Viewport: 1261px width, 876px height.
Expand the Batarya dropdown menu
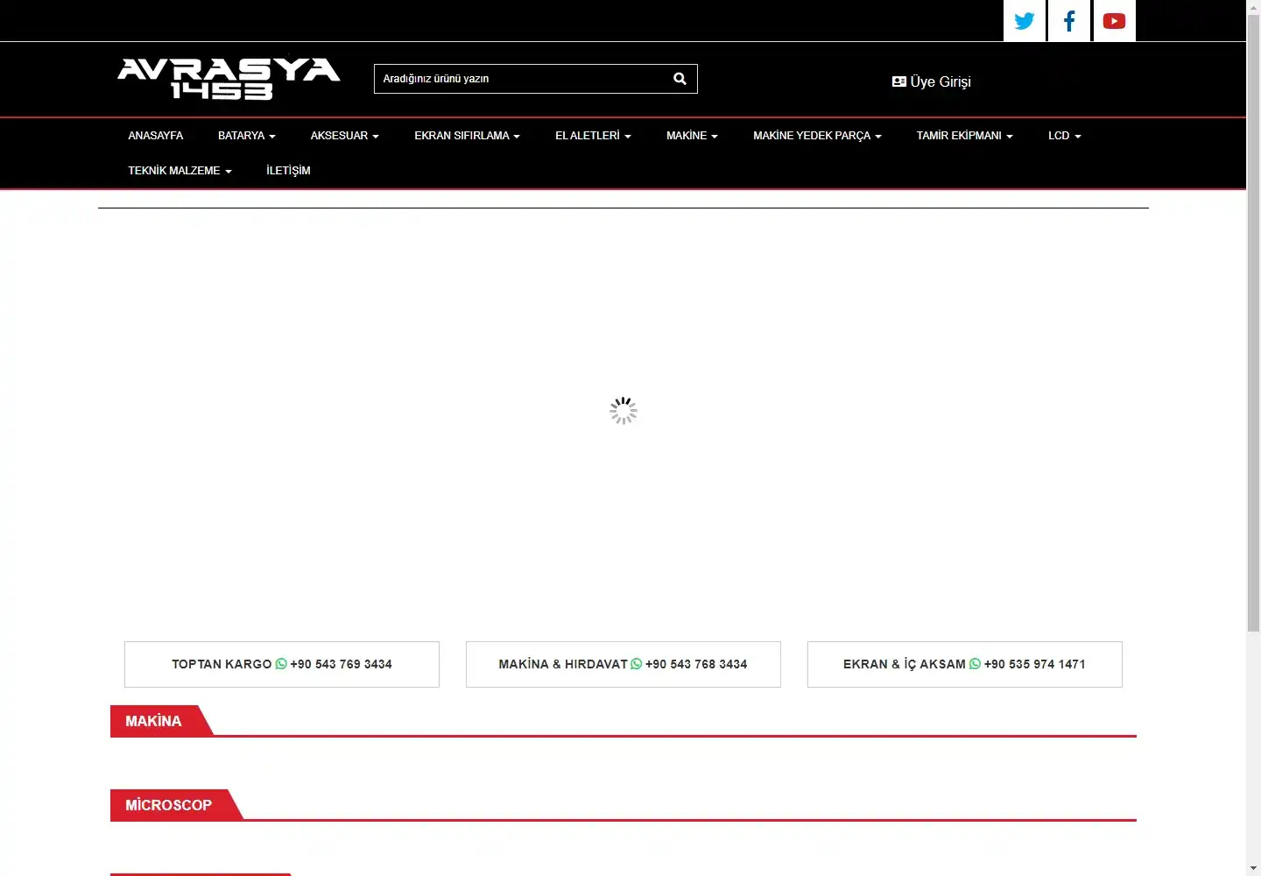point(246,136)
